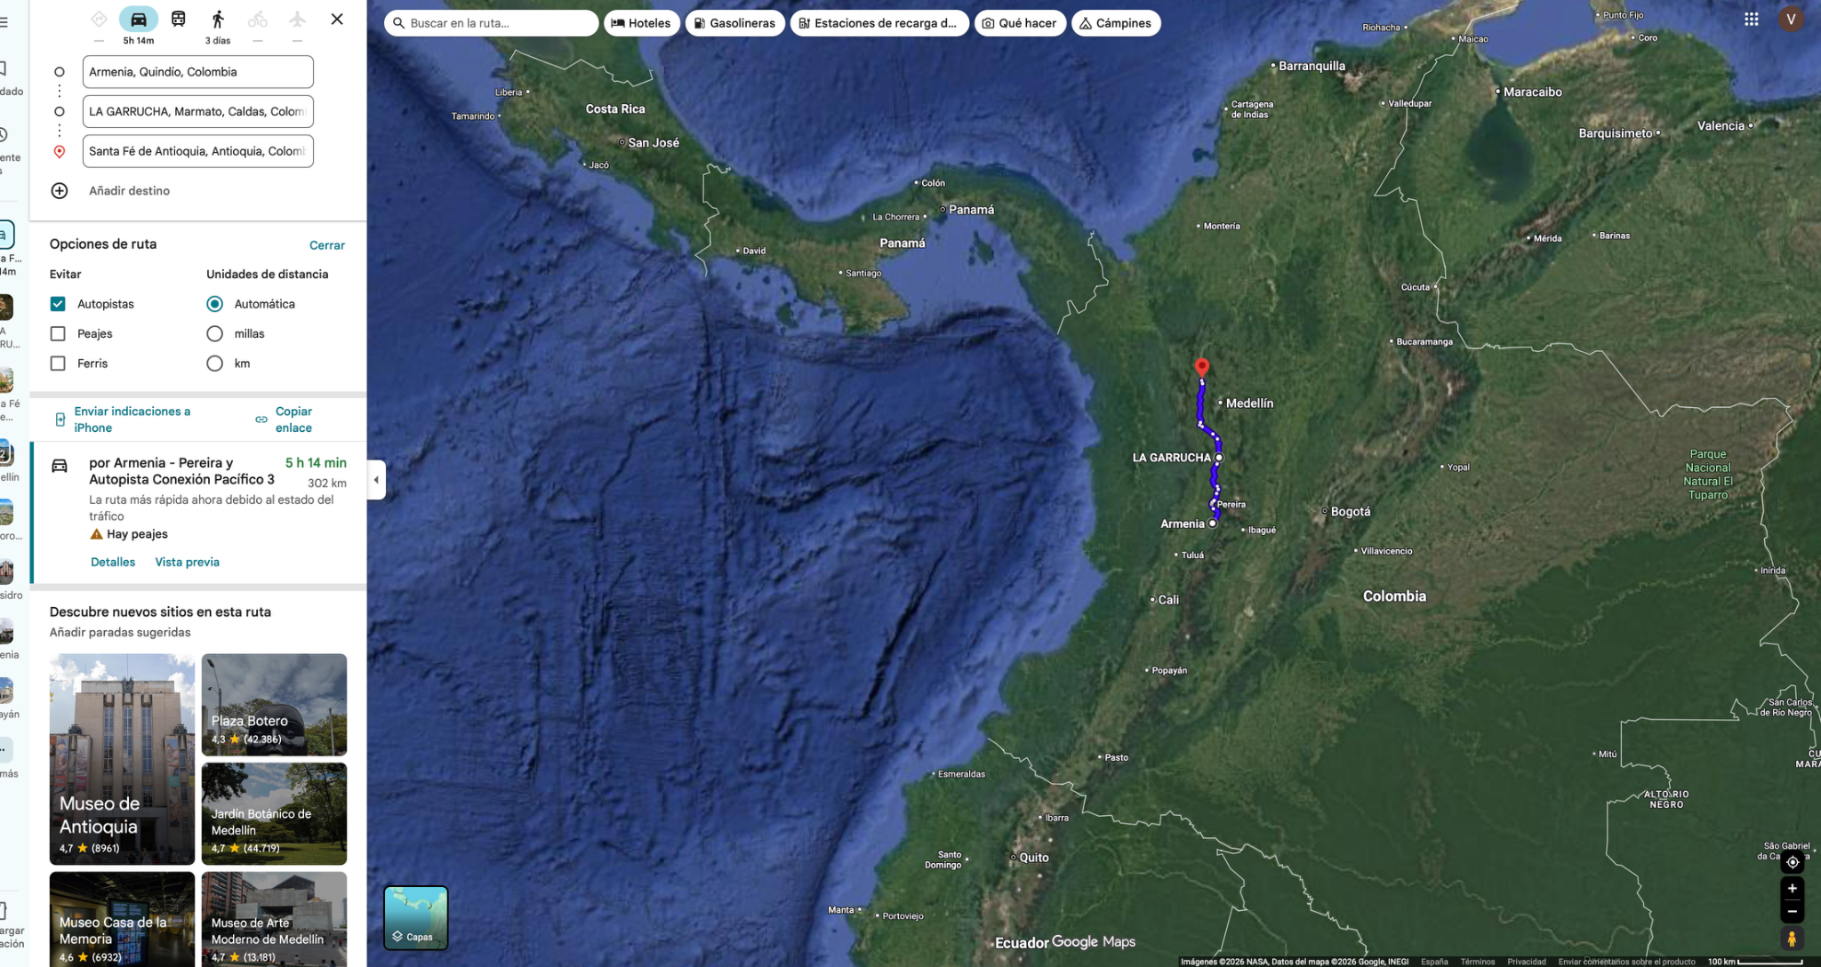The height and width of the screenshot is (967, 1821).
Task: Open Vista previa of route
Action: coord(187,562)
